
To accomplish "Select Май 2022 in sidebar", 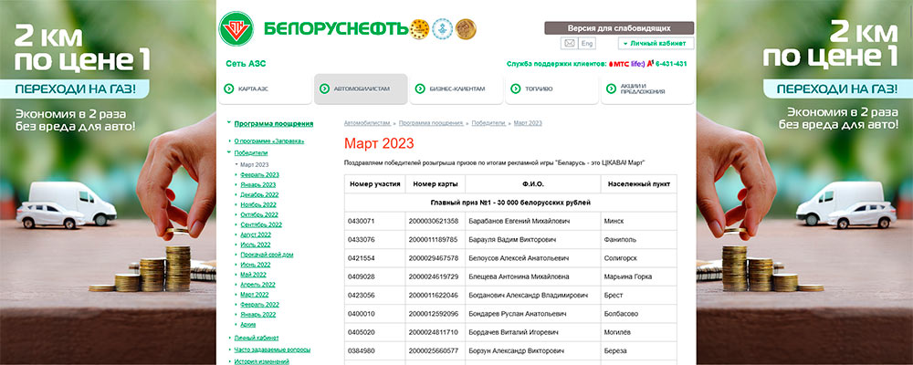I will point(253,274).
